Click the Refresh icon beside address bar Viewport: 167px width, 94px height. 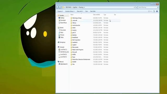pos(136,7)
